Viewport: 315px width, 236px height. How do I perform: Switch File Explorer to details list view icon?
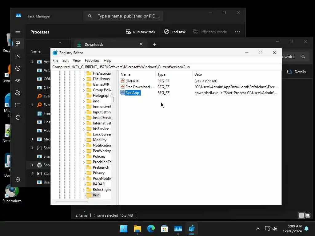(301, 215)
